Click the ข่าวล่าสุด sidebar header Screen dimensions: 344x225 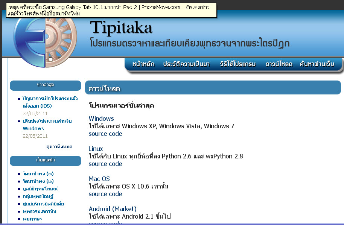coord(46,85)
